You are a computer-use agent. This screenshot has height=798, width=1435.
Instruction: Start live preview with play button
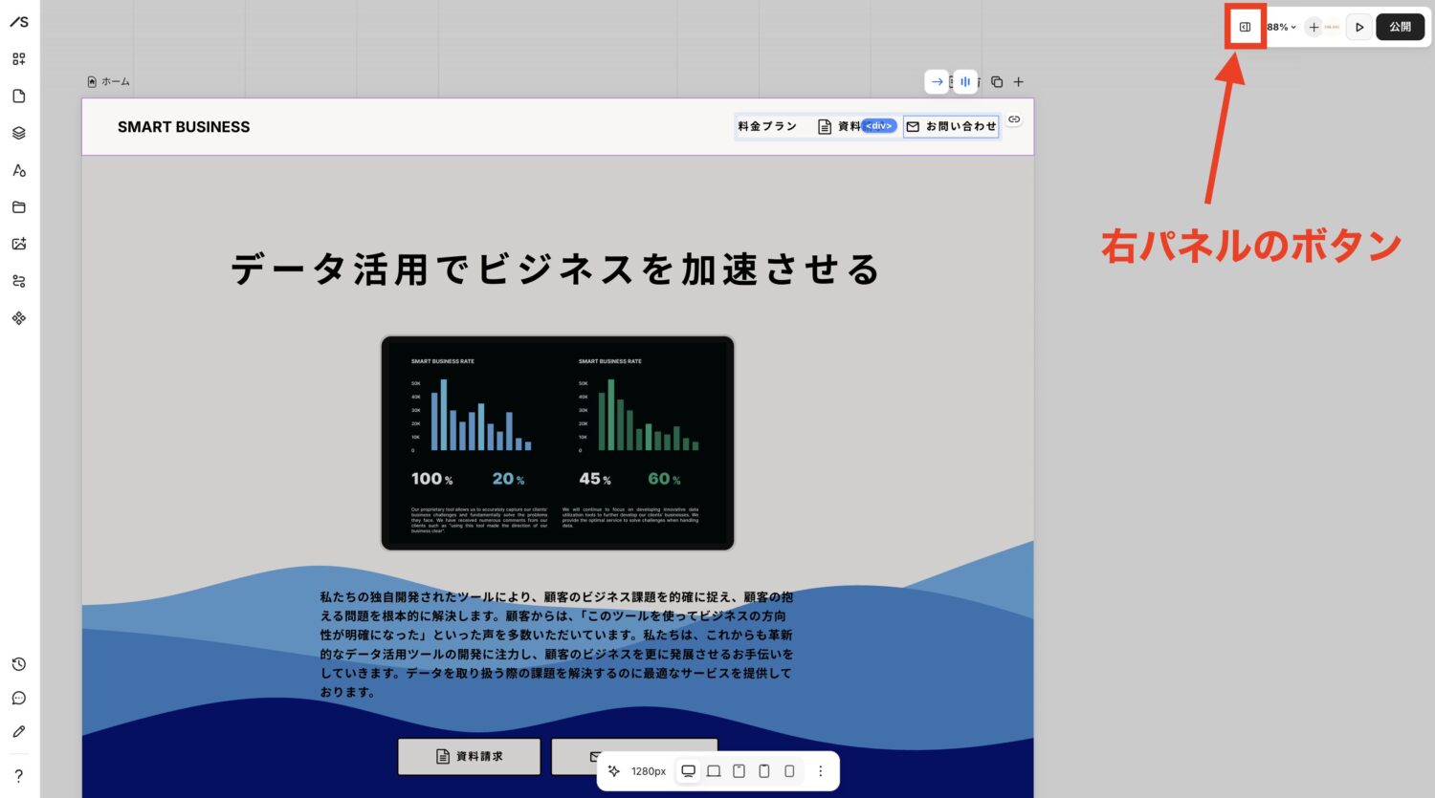pos(1358,27)
